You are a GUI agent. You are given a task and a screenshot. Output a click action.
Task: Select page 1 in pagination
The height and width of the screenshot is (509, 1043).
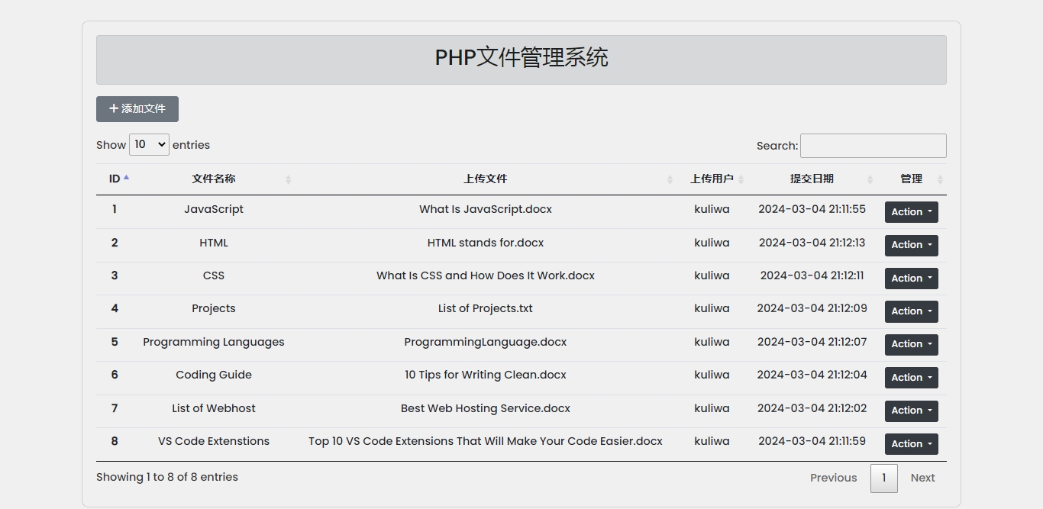click(883, 478)
